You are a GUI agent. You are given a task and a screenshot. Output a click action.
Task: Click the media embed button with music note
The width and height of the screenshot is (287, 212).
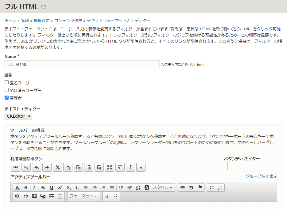click(43, 196)
